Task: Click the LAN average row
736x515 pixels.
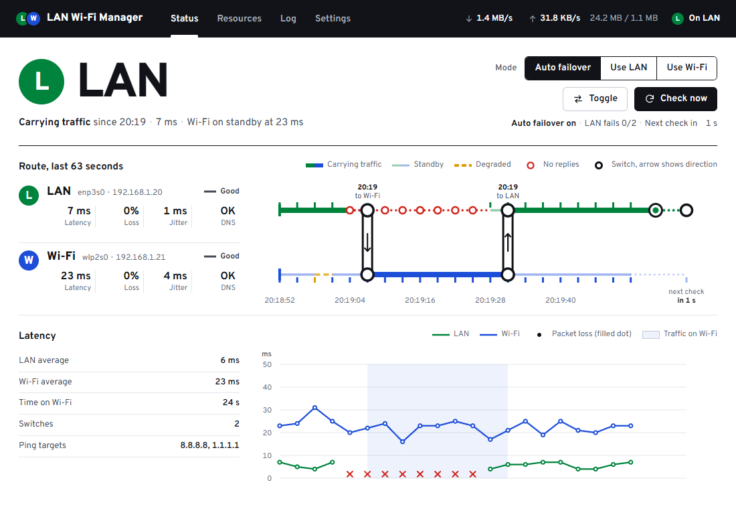Action: (x=129, y=360)
